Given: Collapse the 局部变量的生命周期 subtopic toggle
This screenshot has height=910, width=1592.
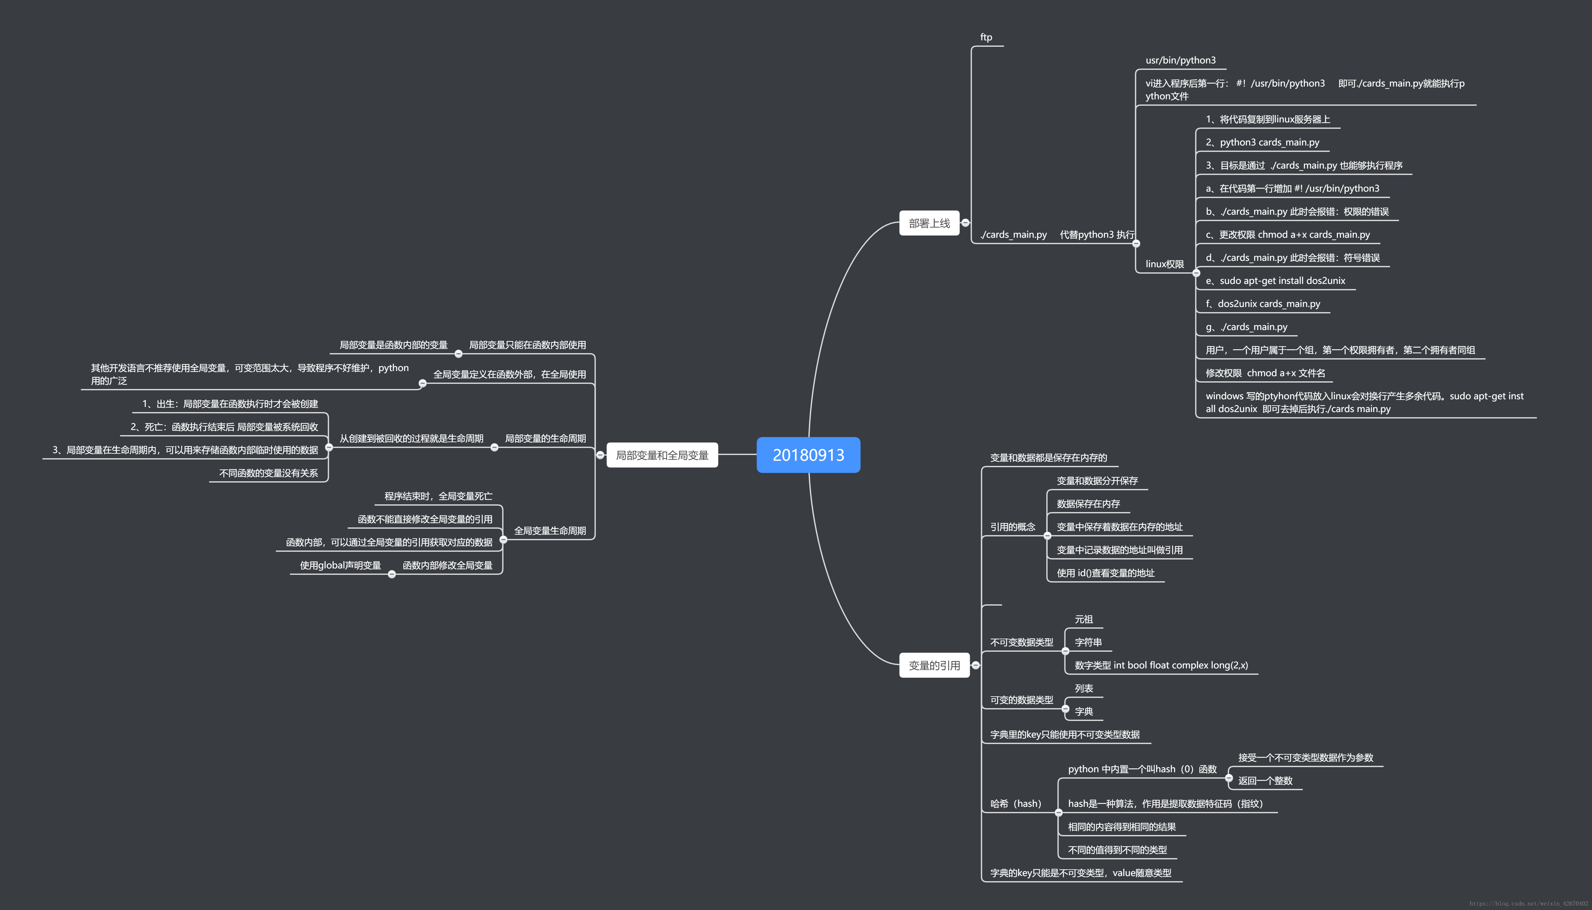Looking at the screenshot, I should (494, 448).
